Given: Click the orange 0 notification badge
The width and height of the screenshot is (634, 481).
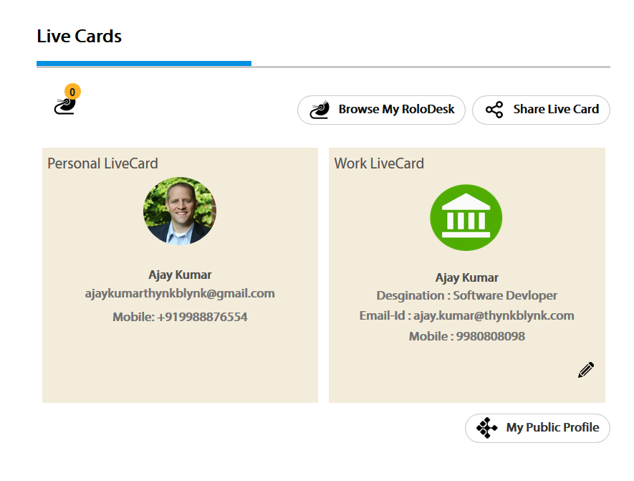Looking at the screenshot, I should pos(72,92).
